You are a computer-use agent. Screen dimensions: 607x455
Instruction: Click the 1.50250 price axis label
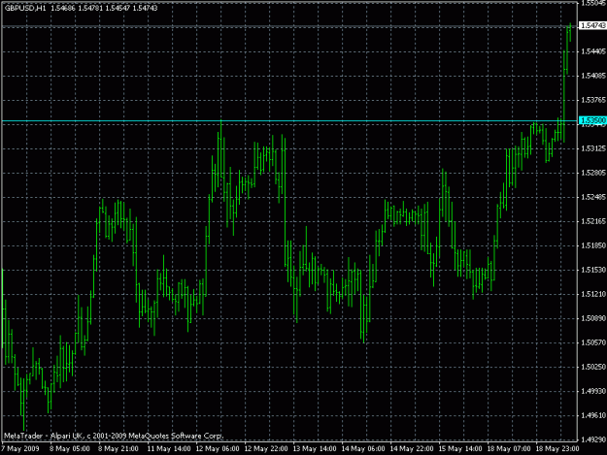tap(593, 367)
